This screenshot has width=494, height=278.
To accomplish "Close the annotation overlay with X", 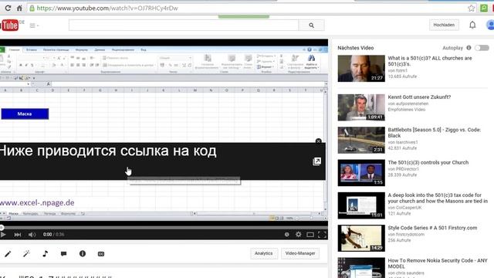I will [319, 141].
